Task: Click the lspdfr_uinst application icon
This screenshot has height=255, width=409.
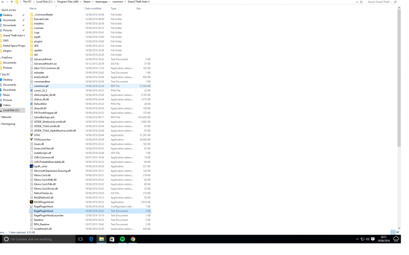Action: tap(31, 166)
